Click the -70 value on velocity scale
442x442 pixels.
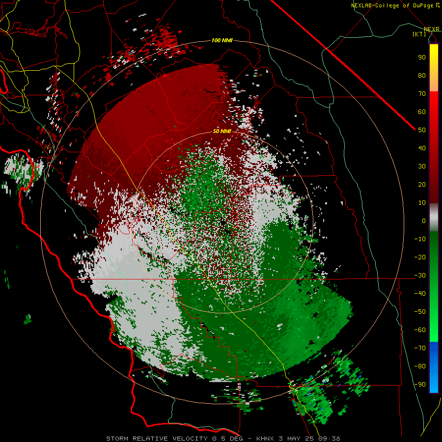[x=420, y=348]
